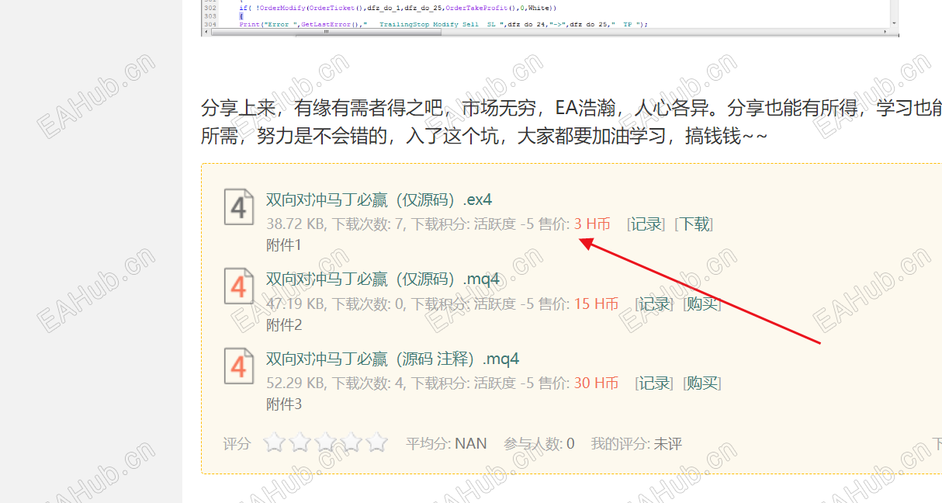
Task: Click code line 304 Print statement
Action: pyautogui.click(x=443, y=24)
